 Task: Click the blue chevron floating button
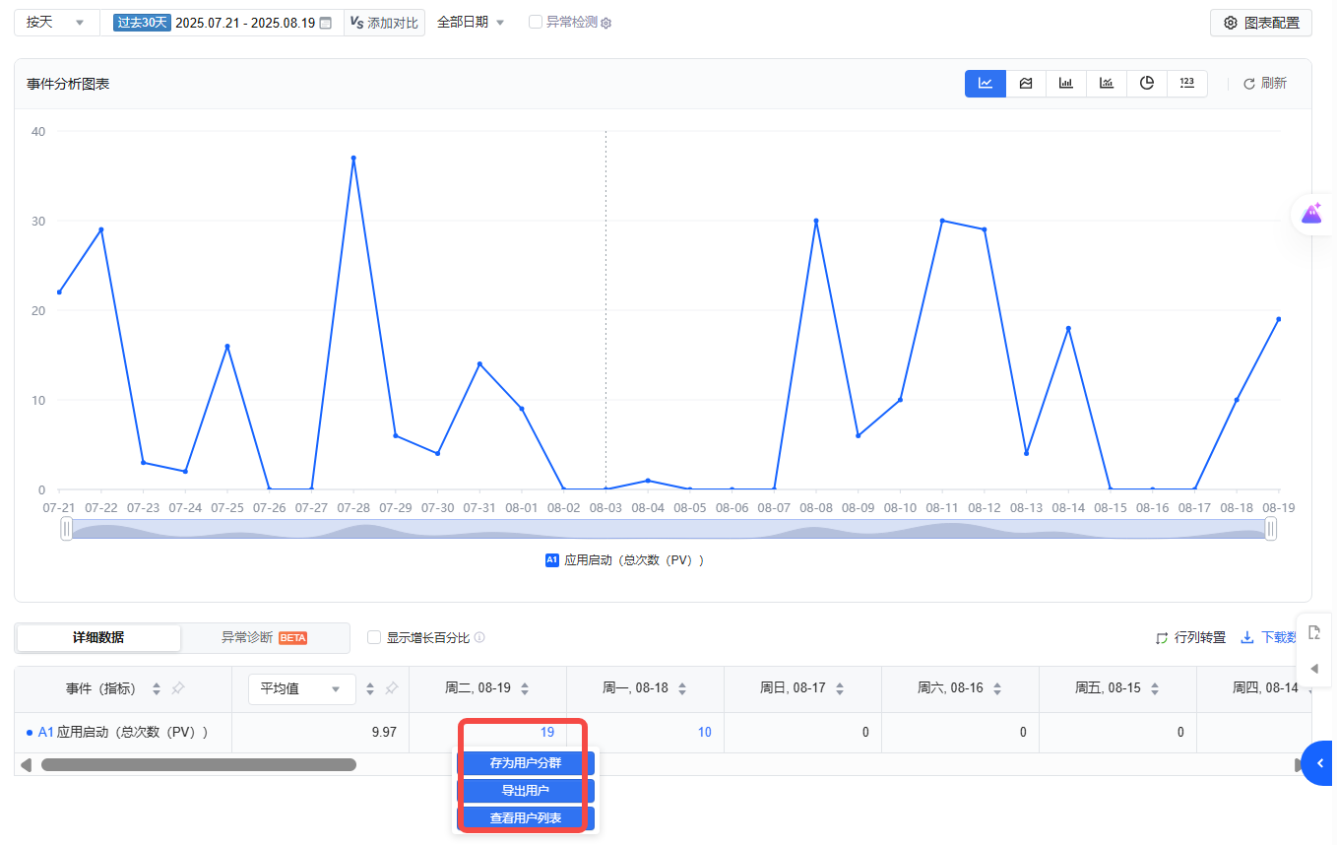tap(1319, 763)
